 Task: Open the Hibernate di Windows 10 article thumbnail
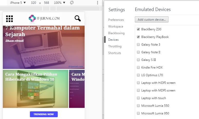[36, 89]
